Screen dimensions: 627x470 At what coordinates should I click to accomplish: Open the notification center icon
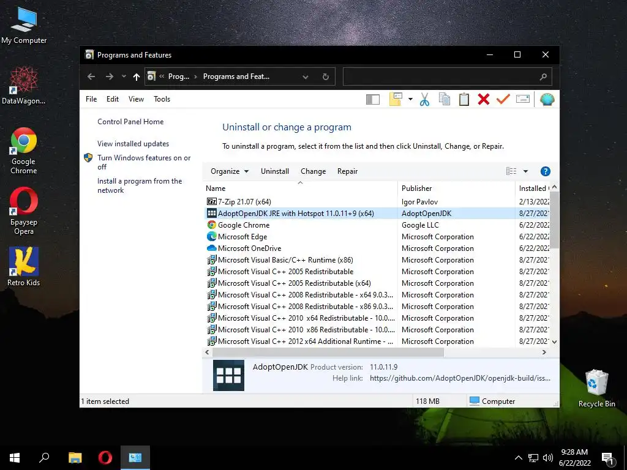607,458
